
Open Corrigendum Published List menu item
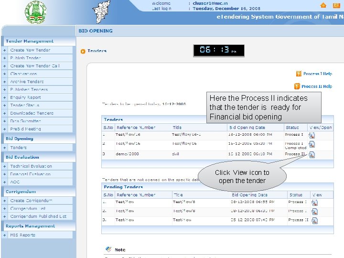38,216
